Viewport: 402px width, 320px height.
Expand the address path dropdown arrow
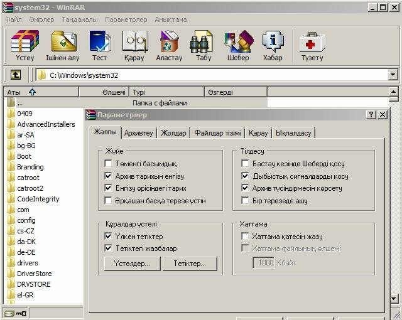(393, 75)
